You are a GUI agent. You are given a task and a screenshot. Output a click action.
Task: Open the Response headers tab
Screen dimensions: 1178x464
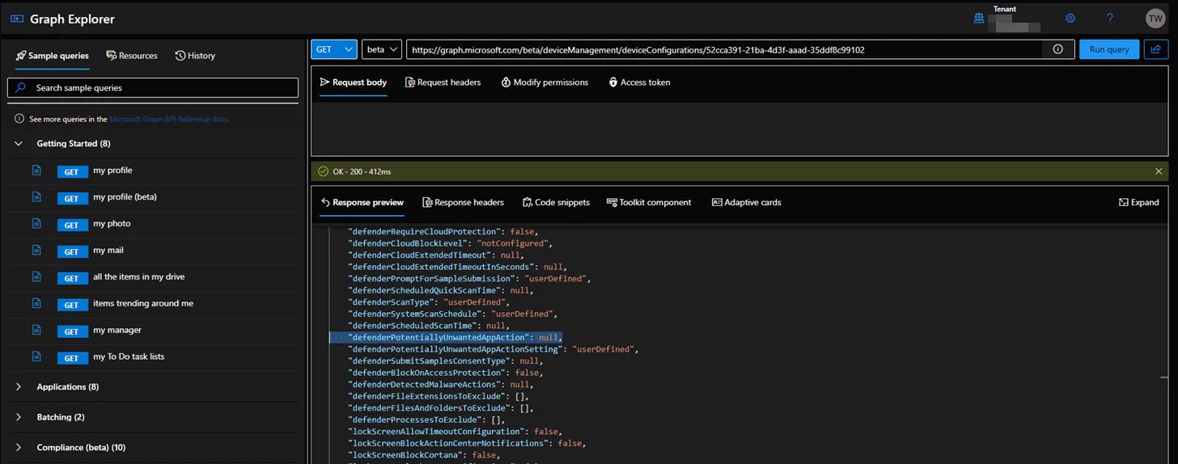click(x=463, y=203)
